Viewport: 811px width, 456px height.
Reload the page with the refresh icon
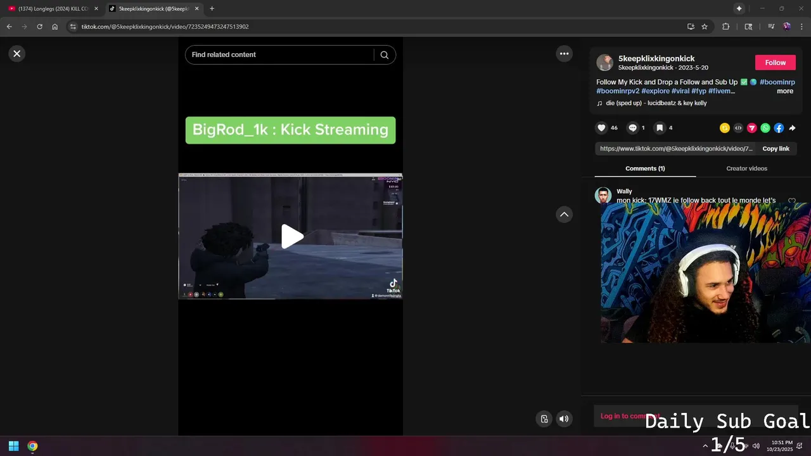[x=39, y=27]
